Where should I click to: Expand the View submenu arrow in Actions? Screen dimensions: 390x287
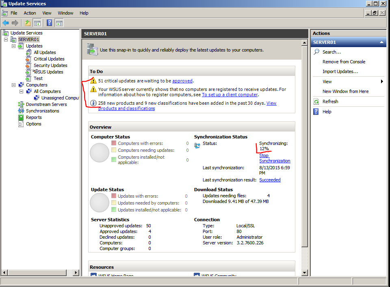[x=382, y=82]
